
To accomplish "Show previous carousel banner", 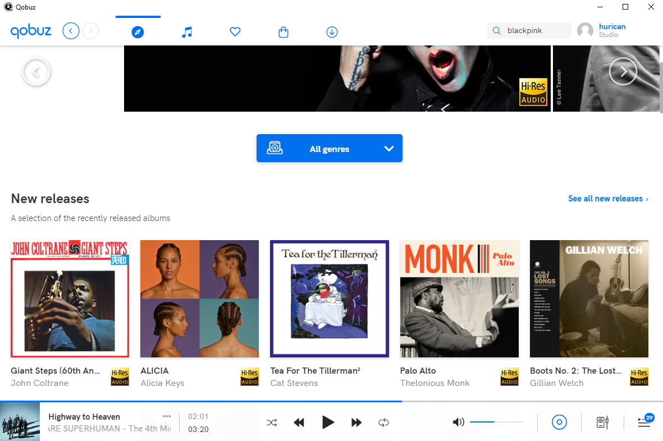I will point(36,72).
